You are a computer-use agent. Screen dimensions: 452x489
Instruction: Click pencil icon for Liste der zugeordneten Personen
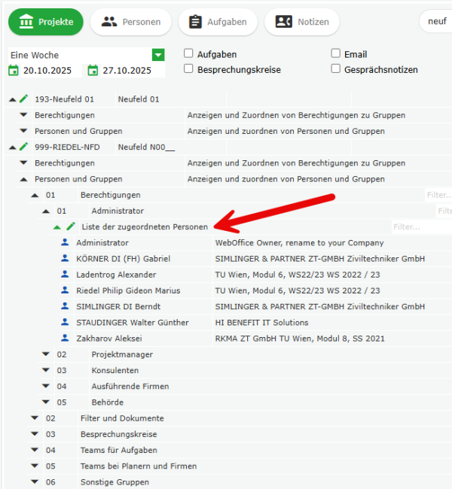pos(71,226)
